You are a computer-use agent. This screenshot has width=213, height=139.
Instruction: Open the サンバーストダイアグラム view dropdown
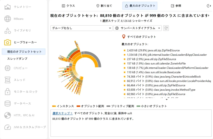[x=138, y=28]
